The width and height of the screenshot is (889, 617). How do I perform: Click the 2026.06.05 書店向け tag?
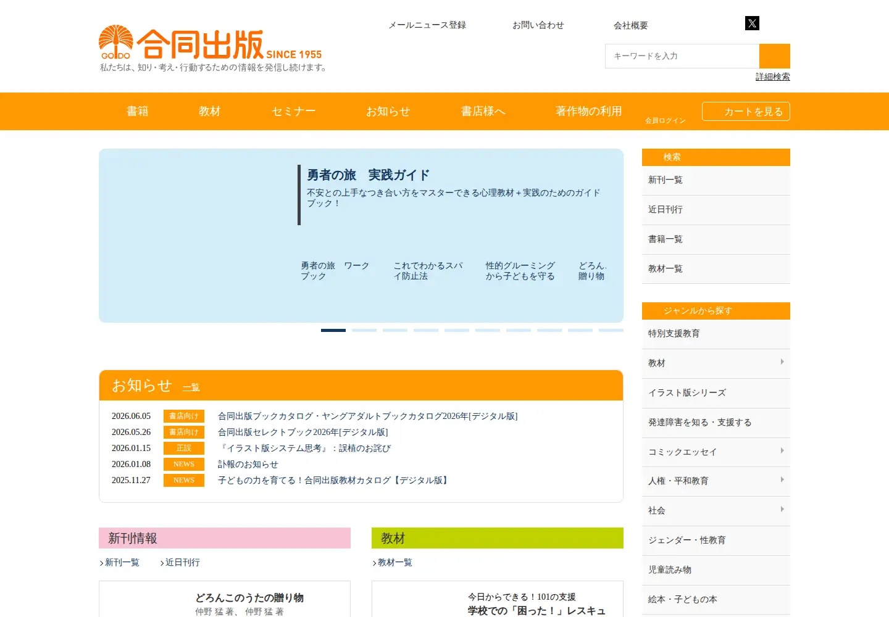tap(184, 416)
